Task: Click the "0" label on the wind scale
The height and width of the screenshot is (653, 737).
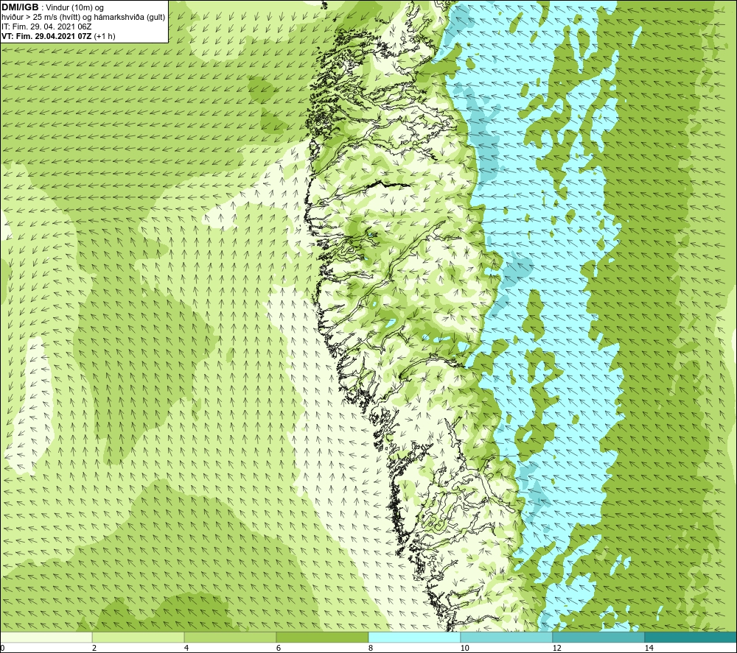Action: [2, 648]
